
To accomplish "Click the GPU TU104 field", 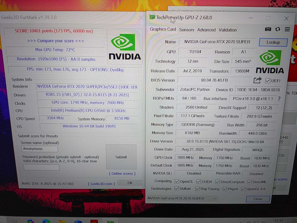I will (195, 52).
